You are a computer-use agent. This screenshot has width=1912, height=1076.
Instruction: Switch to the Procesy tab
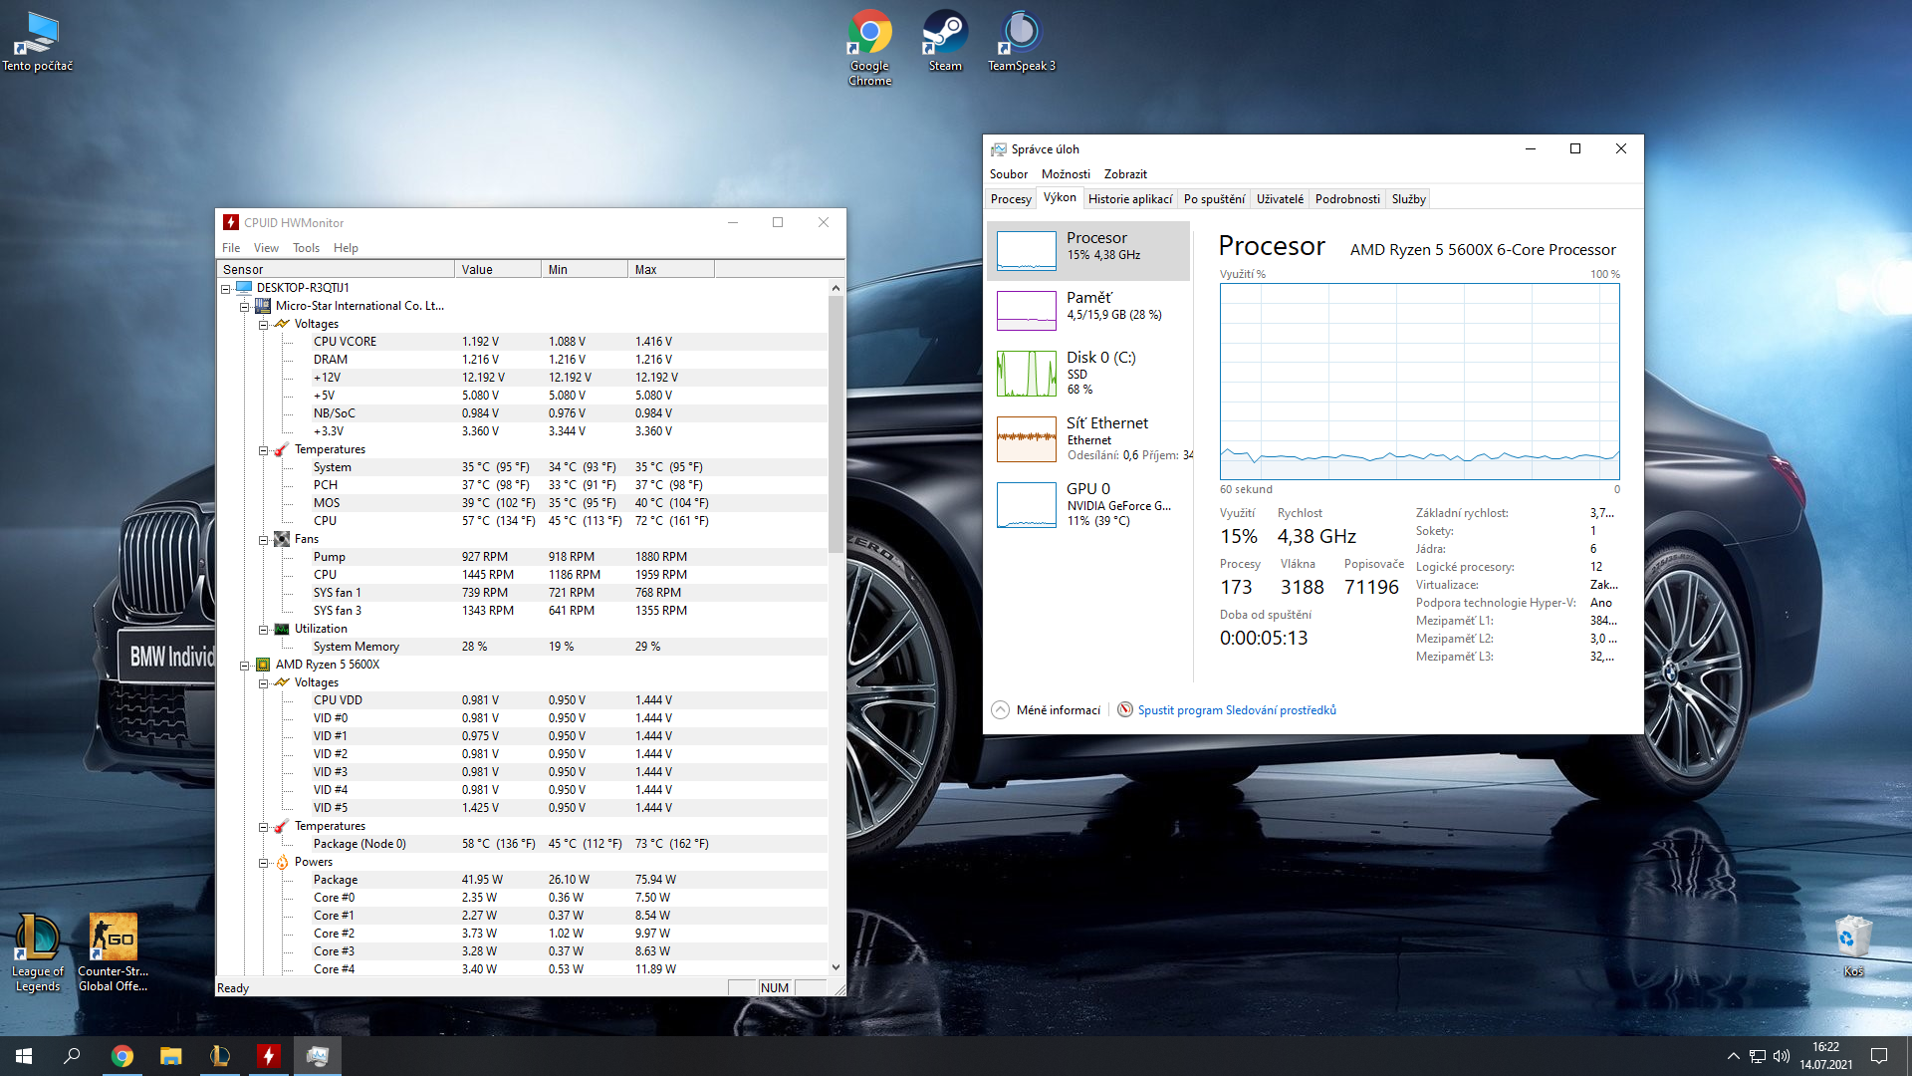point(1011,199)
